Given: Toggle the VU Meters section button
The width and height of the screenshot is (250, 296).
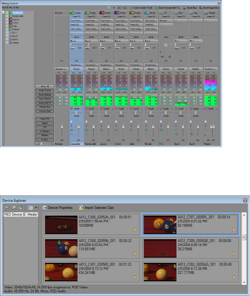Looking at the screenshot, I should tap(45, 131).
